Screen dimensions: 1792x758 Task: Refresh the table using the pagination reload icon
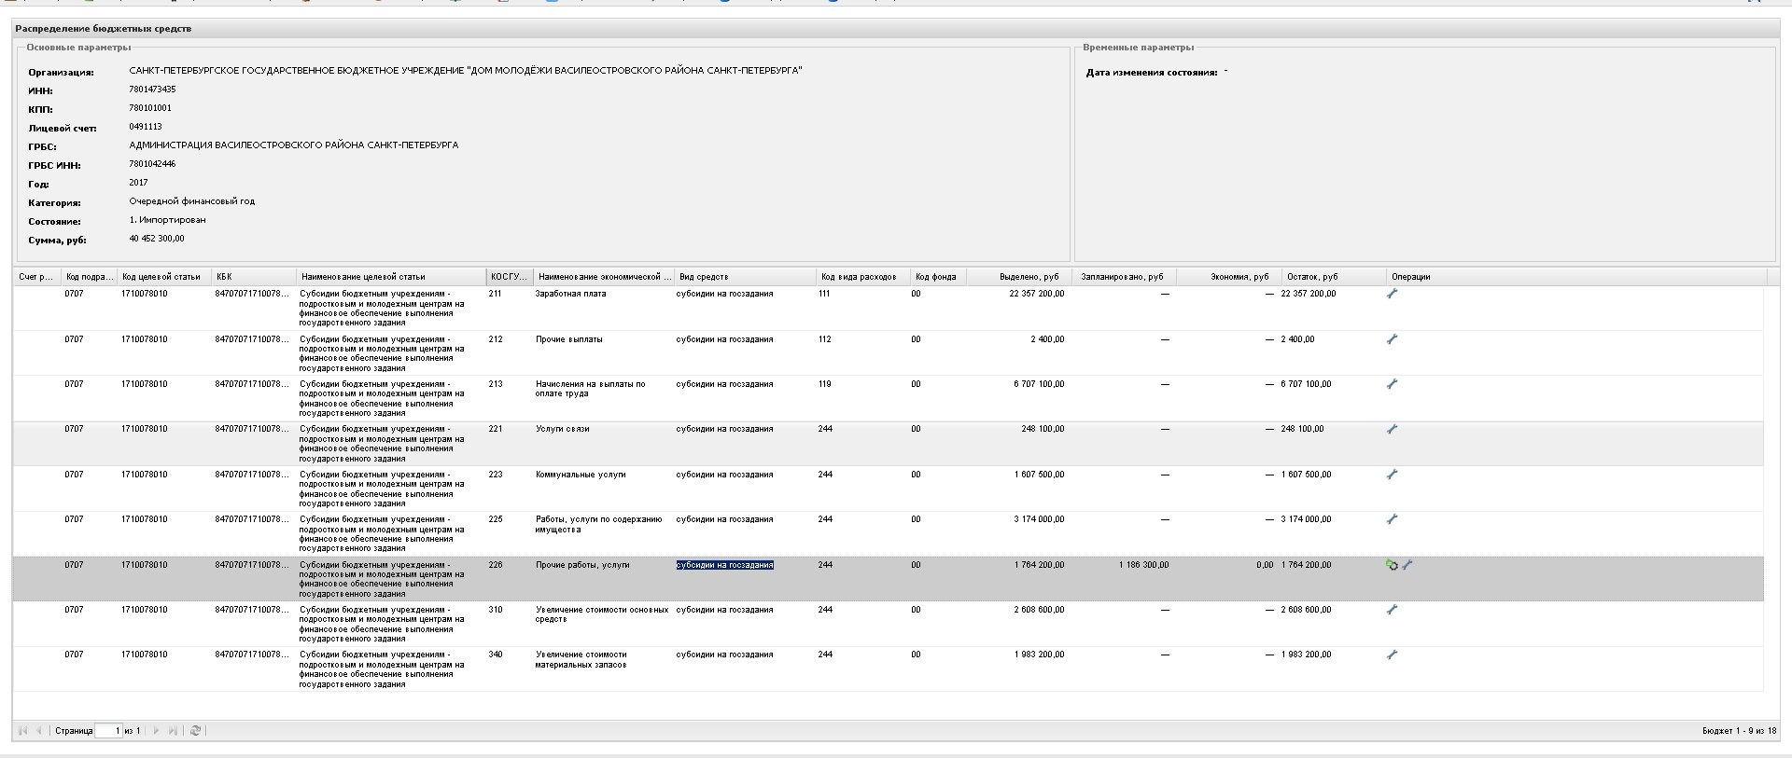(195, 731)
